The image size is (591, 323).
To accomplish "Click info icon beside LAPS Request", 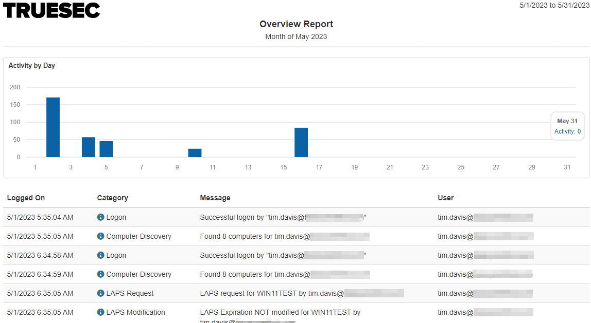I will point(100,293).
